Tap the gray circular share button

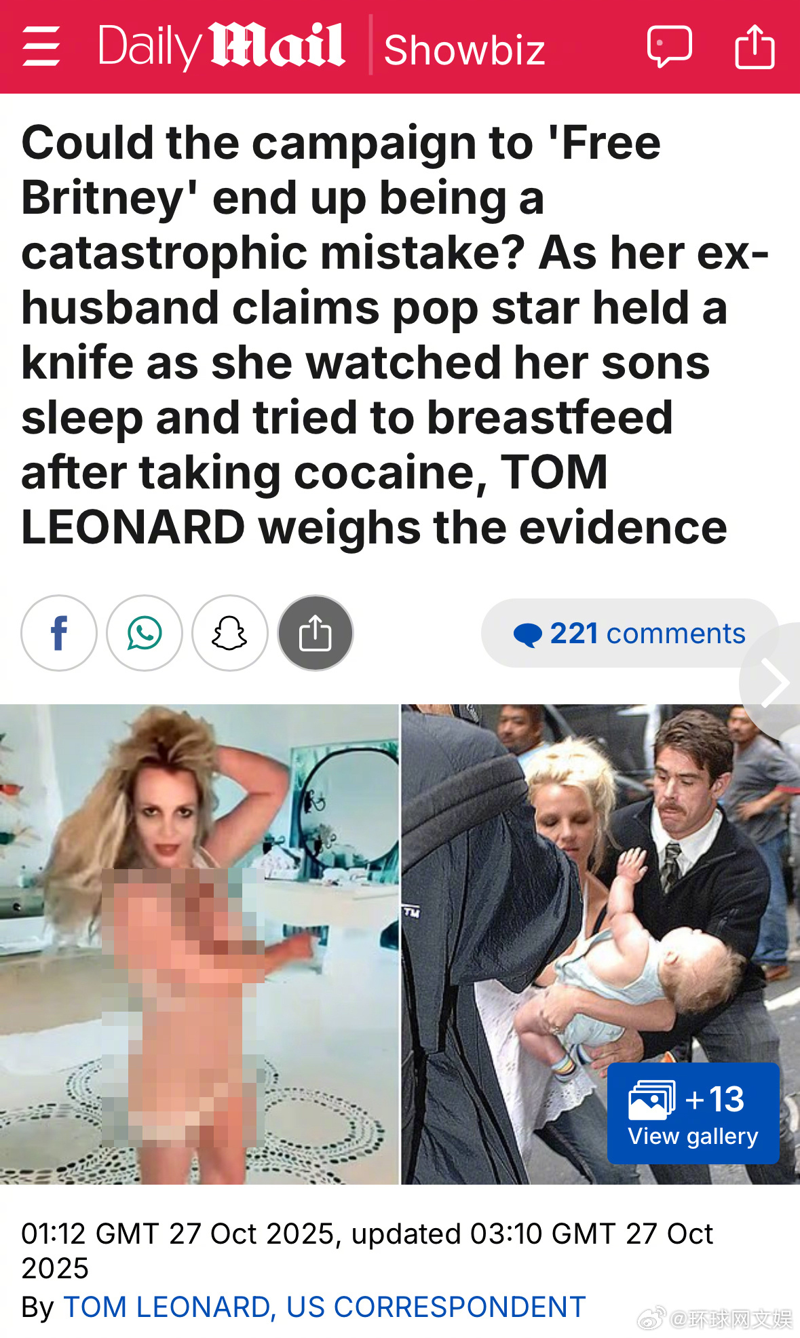tap(316, 633)
